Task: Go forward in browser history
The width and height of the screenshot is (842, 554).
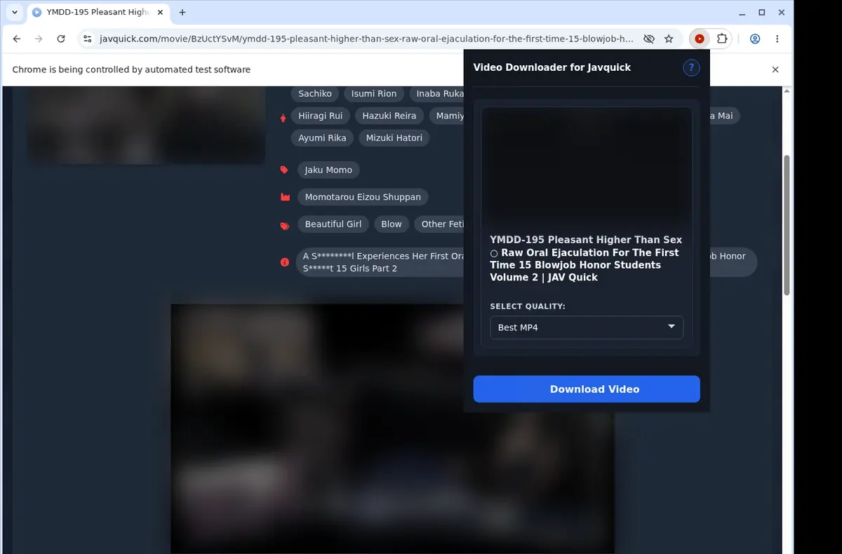Action: pyautogui.click(x=39, y=39)
